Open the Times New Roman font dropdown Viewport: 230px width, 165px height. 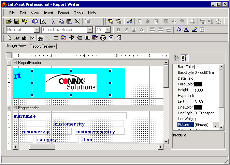pyautogui.click(x=90, y=30)
